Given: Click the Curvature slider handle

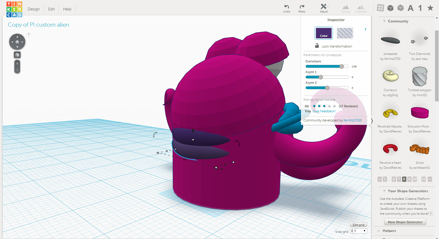Looking at the screenshot, I should pyautogui.click(x=342, y=66).
